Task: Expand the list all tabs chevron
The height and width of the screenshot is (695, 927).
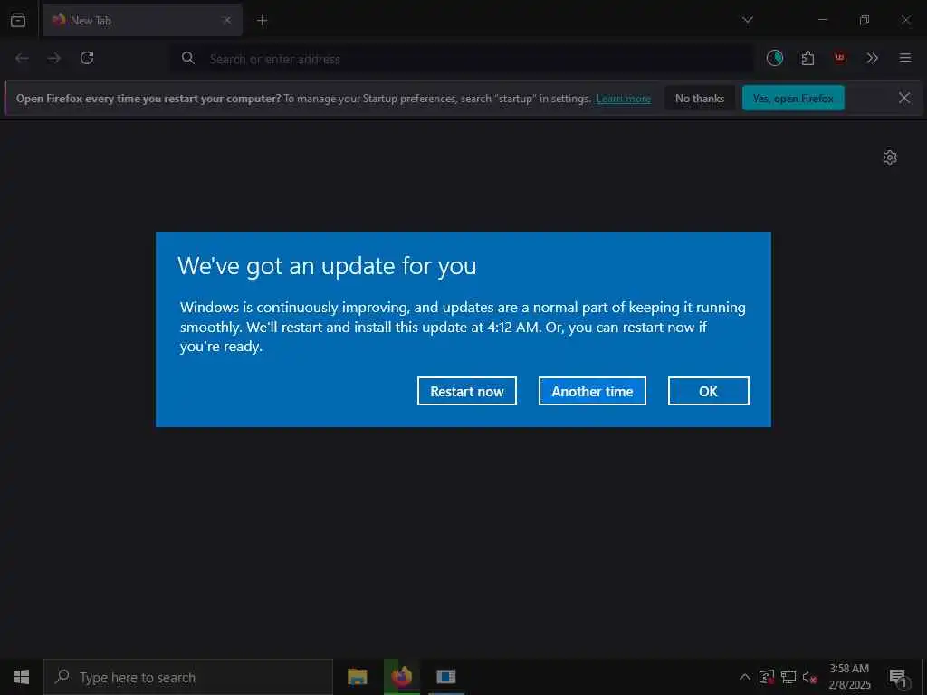Action: [x=747, y=20]
